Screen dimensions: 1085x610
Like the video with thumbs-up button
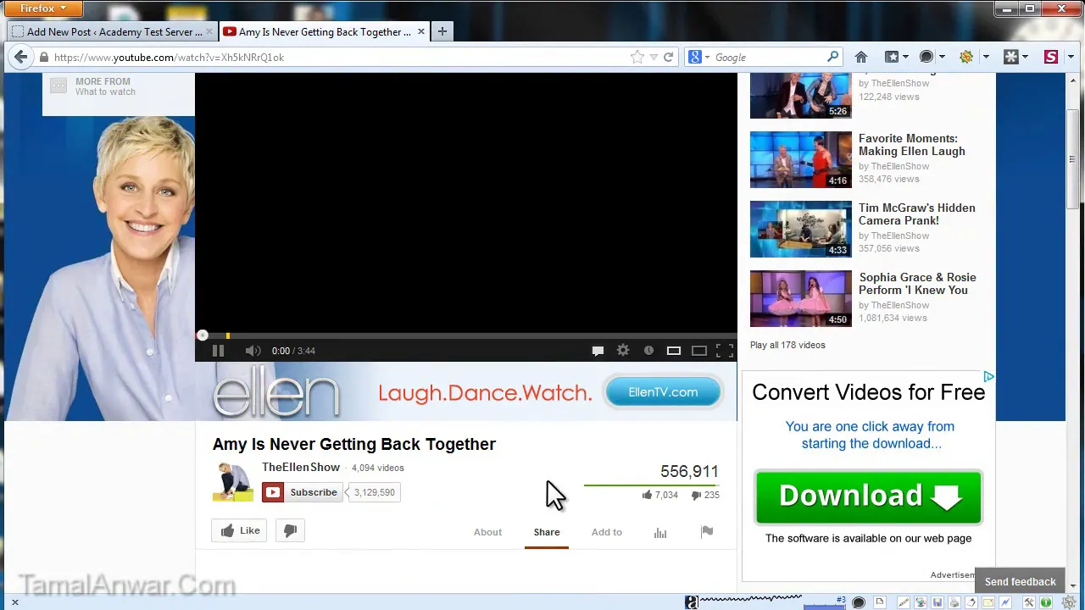click(x=240, y=530)
